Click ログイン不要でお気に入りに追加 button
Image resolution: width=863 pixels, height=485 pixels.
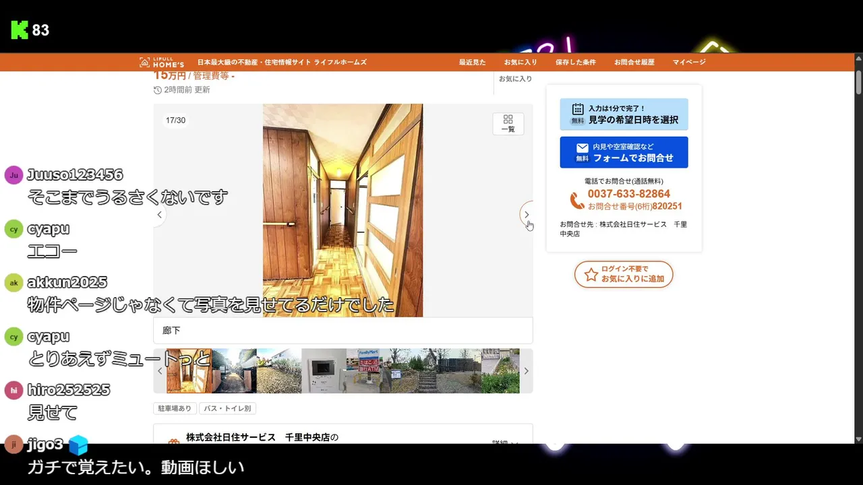click(624, 274)
